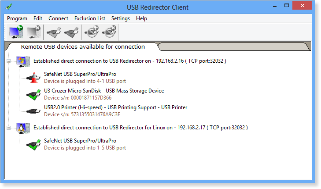The image size is (321, 189).
Task: Open the Exclusion List menu
Action: click(90, 18)
